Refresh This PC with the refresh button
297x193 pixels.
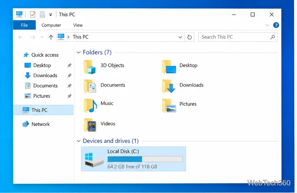coord(190,37)
